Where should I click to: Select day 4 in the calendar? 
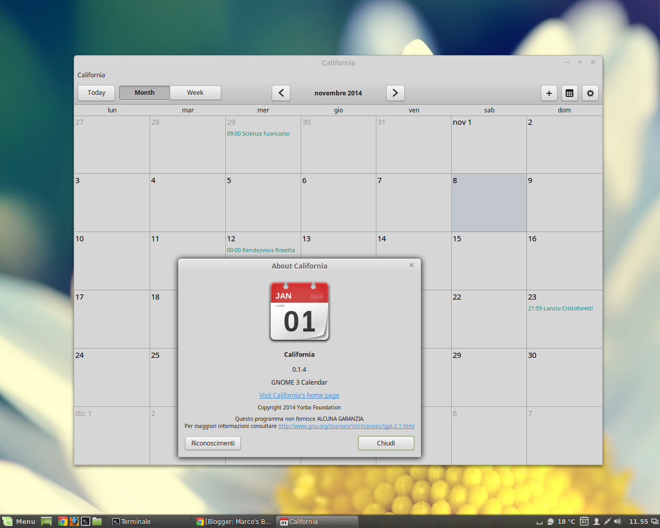[x=188, y=203]
